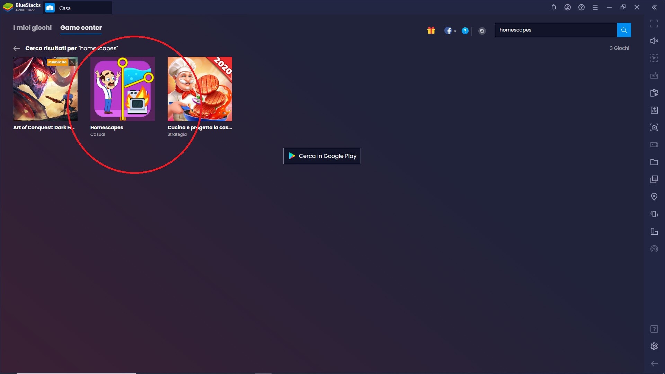Open the notifications bell
Screen dimensions: 665x374
pos(553,7)
